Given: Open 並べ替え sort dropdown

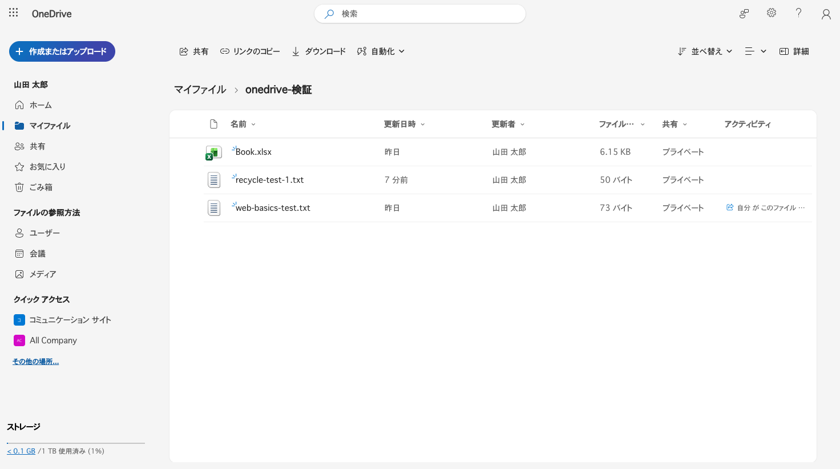Looking at the screenshot, I should click(705, 51).
